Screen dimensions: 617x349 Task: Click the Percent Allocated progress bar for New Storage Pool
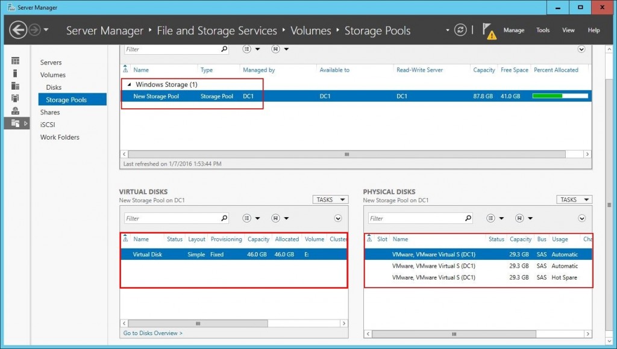click(560, 95)
